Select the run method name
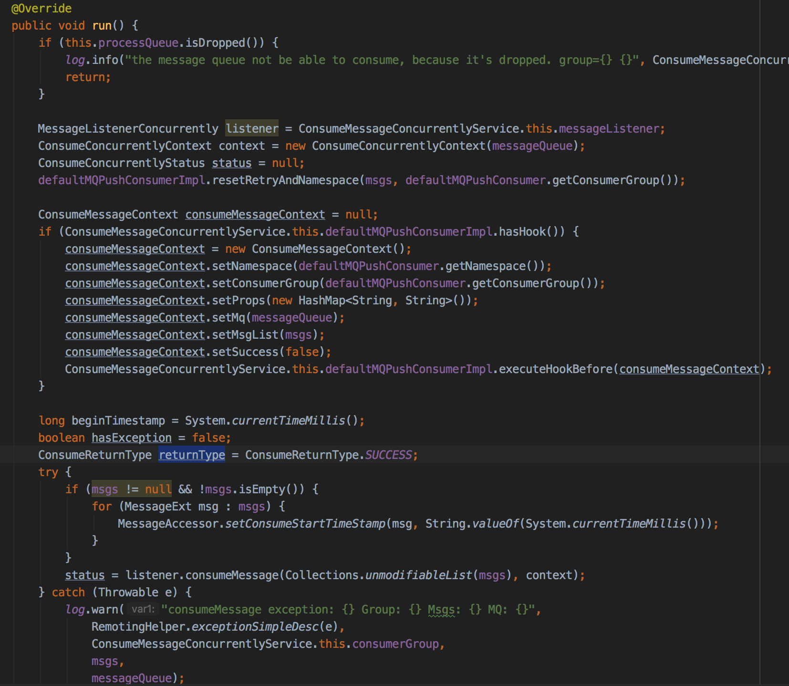This screenshot has height=686, width=789. (x=102, y=26)
